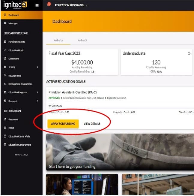
Task: Click the Documents file icon
Action: 5,59
